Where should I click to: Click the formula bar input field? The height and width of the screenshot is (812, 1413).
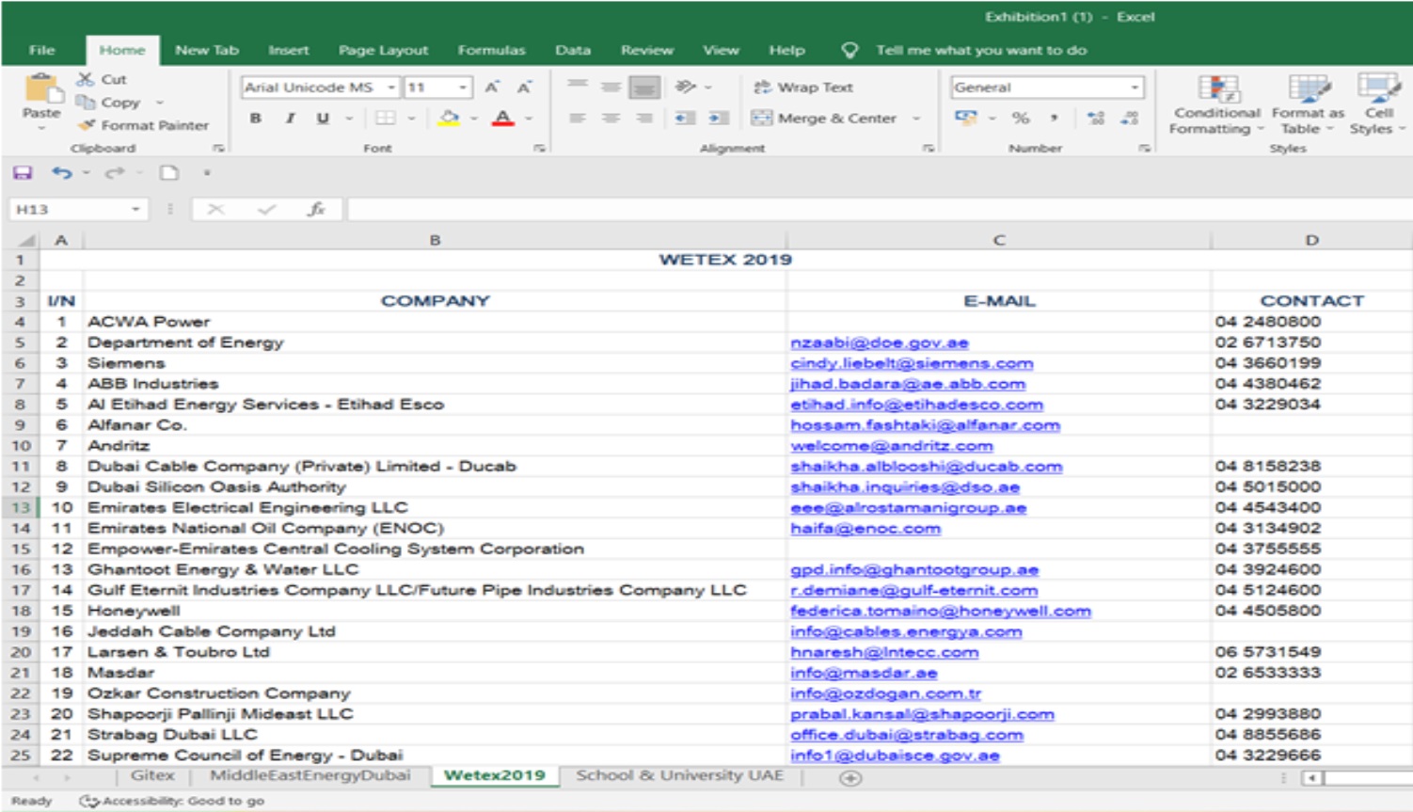coord(879,209)
